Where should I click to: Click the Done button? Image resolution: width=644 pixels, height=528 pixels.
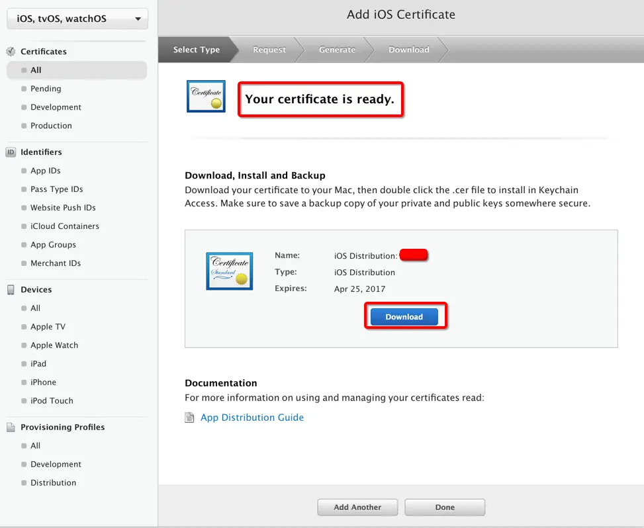tap(445, 507)
